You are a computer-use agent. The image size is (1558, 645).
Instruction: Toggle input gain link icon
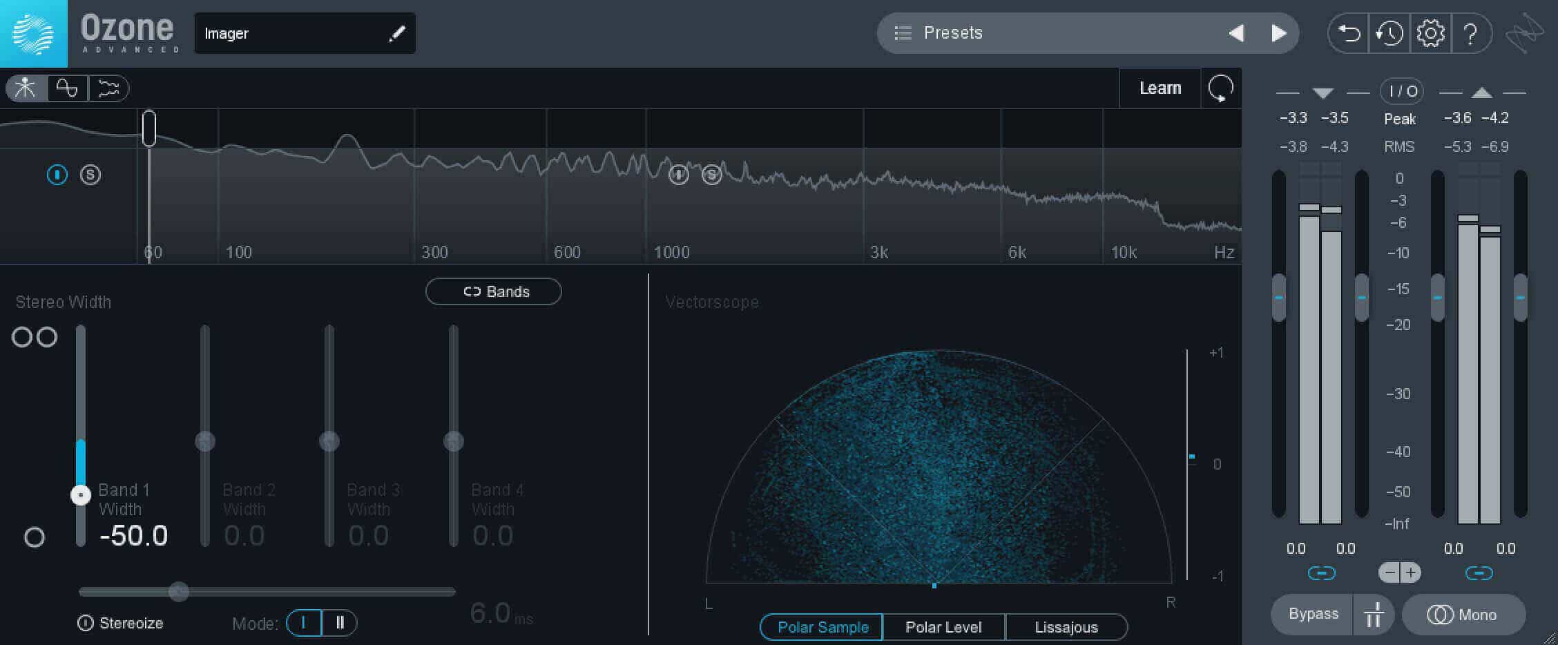pyautogui.click(x=1321, y=573)
